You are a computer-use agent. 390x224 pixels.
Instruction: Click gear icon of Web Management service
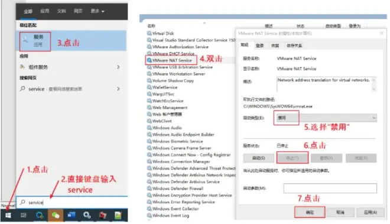coord(149,108)
